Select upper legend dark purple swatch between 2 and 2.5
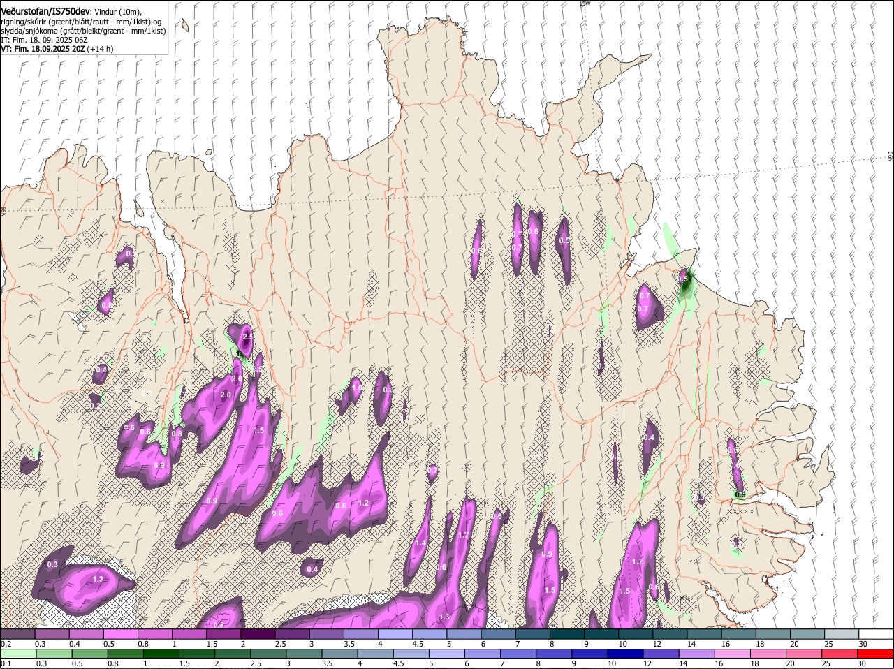Image resolution: width=894 pixels, height=669 pixels. [258, 633]
